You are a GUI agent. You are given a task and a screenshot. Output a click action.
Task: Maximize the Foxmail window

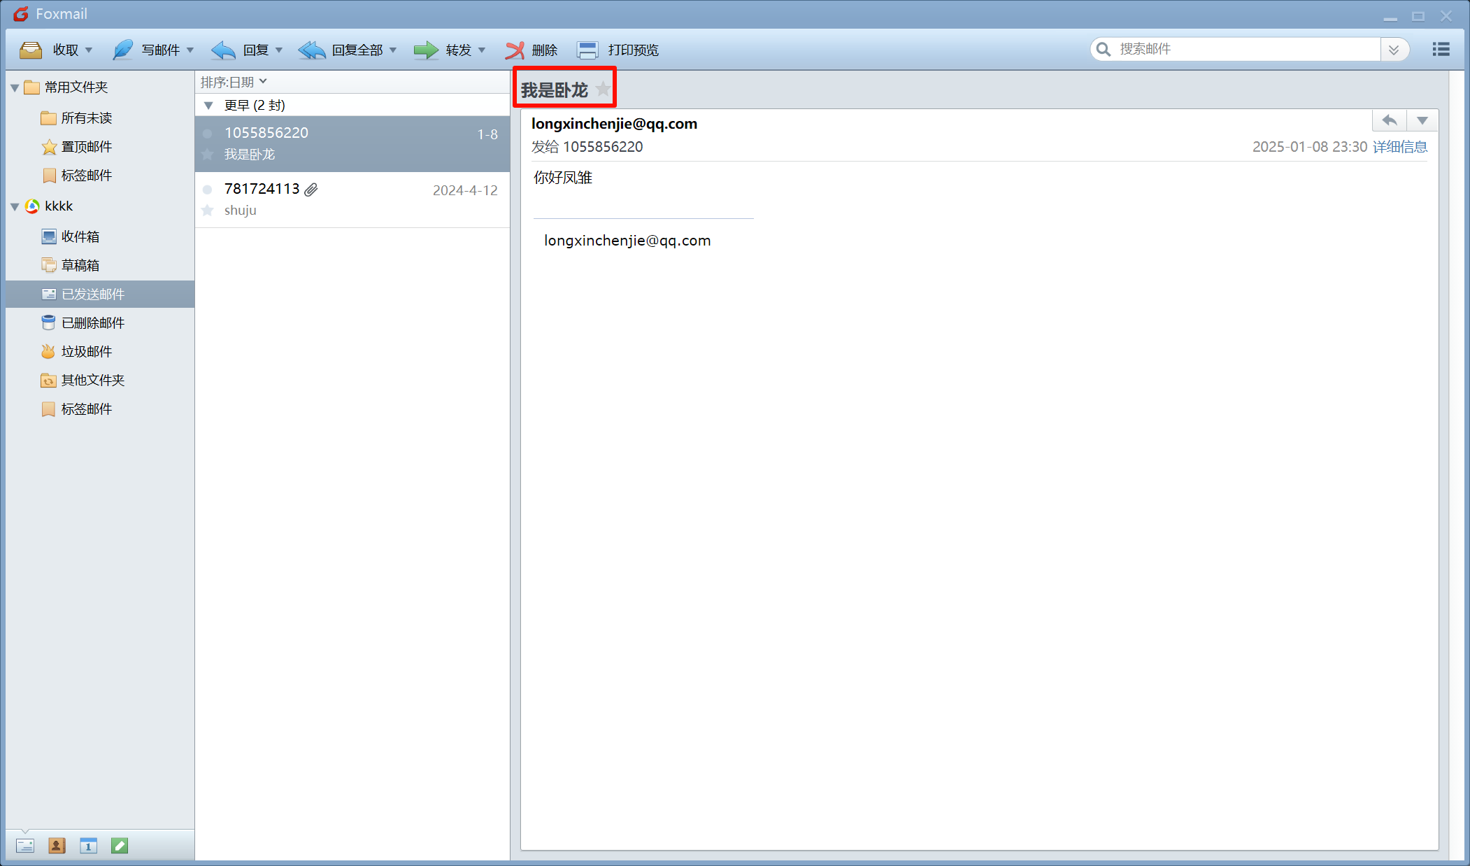coord(1418,15)
